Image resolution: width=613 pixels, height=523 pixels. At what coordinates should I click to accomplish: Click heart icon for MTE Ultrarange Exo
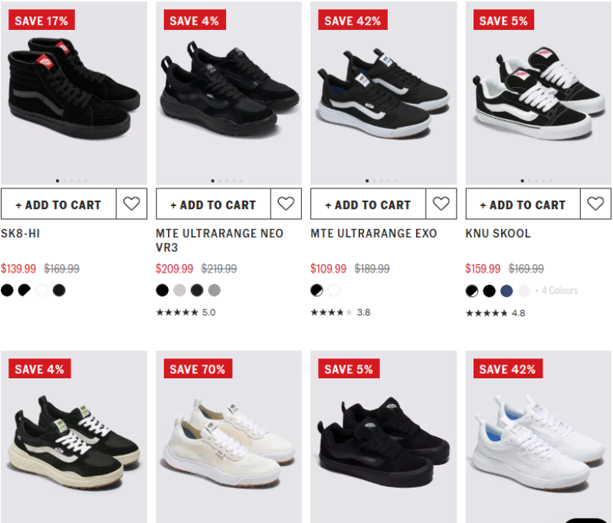pyautogui.click(x=441, y=204)
